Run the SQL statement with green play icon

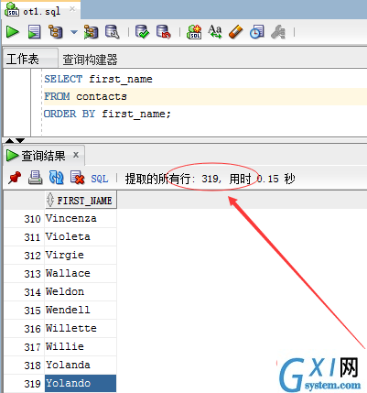(x=13, y=32)
